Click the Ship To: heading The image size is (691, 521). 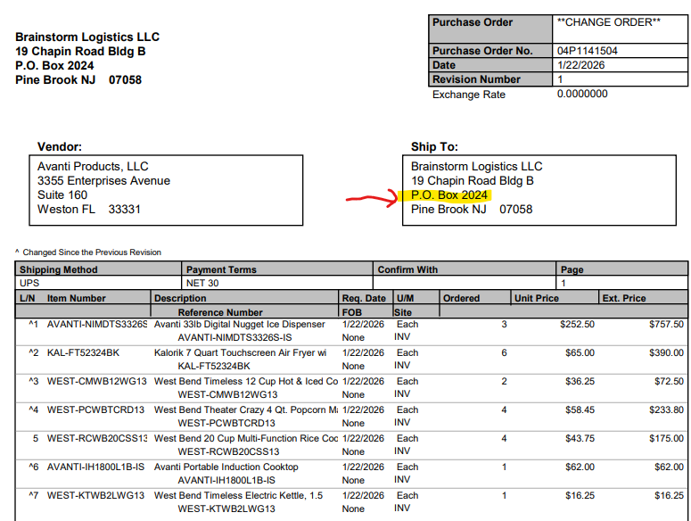[434, 147]
